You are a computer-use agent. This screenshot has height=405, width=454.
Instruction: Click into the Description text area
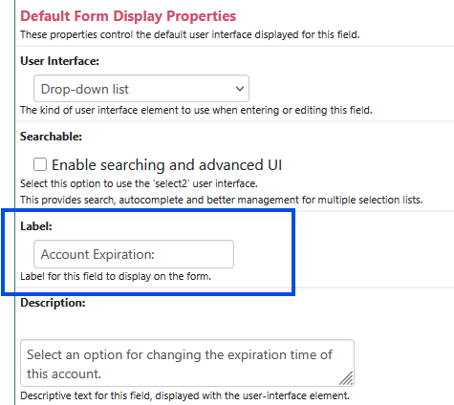[187, 363]
